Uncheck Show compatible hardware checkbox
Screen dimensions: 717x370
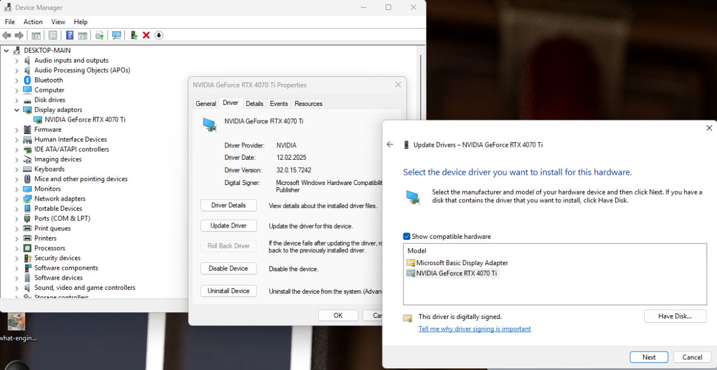pos(407,237)
